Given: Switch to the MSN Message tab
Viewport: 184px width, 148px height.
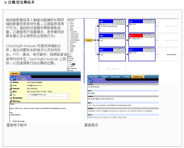Looking at the screenshot, I should pyautogui.click(x=138, y=77).
